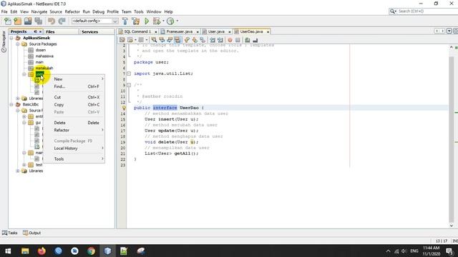458x257 pixels.
Task: Open the Navigator side panel
Action: tap(4, 42)
